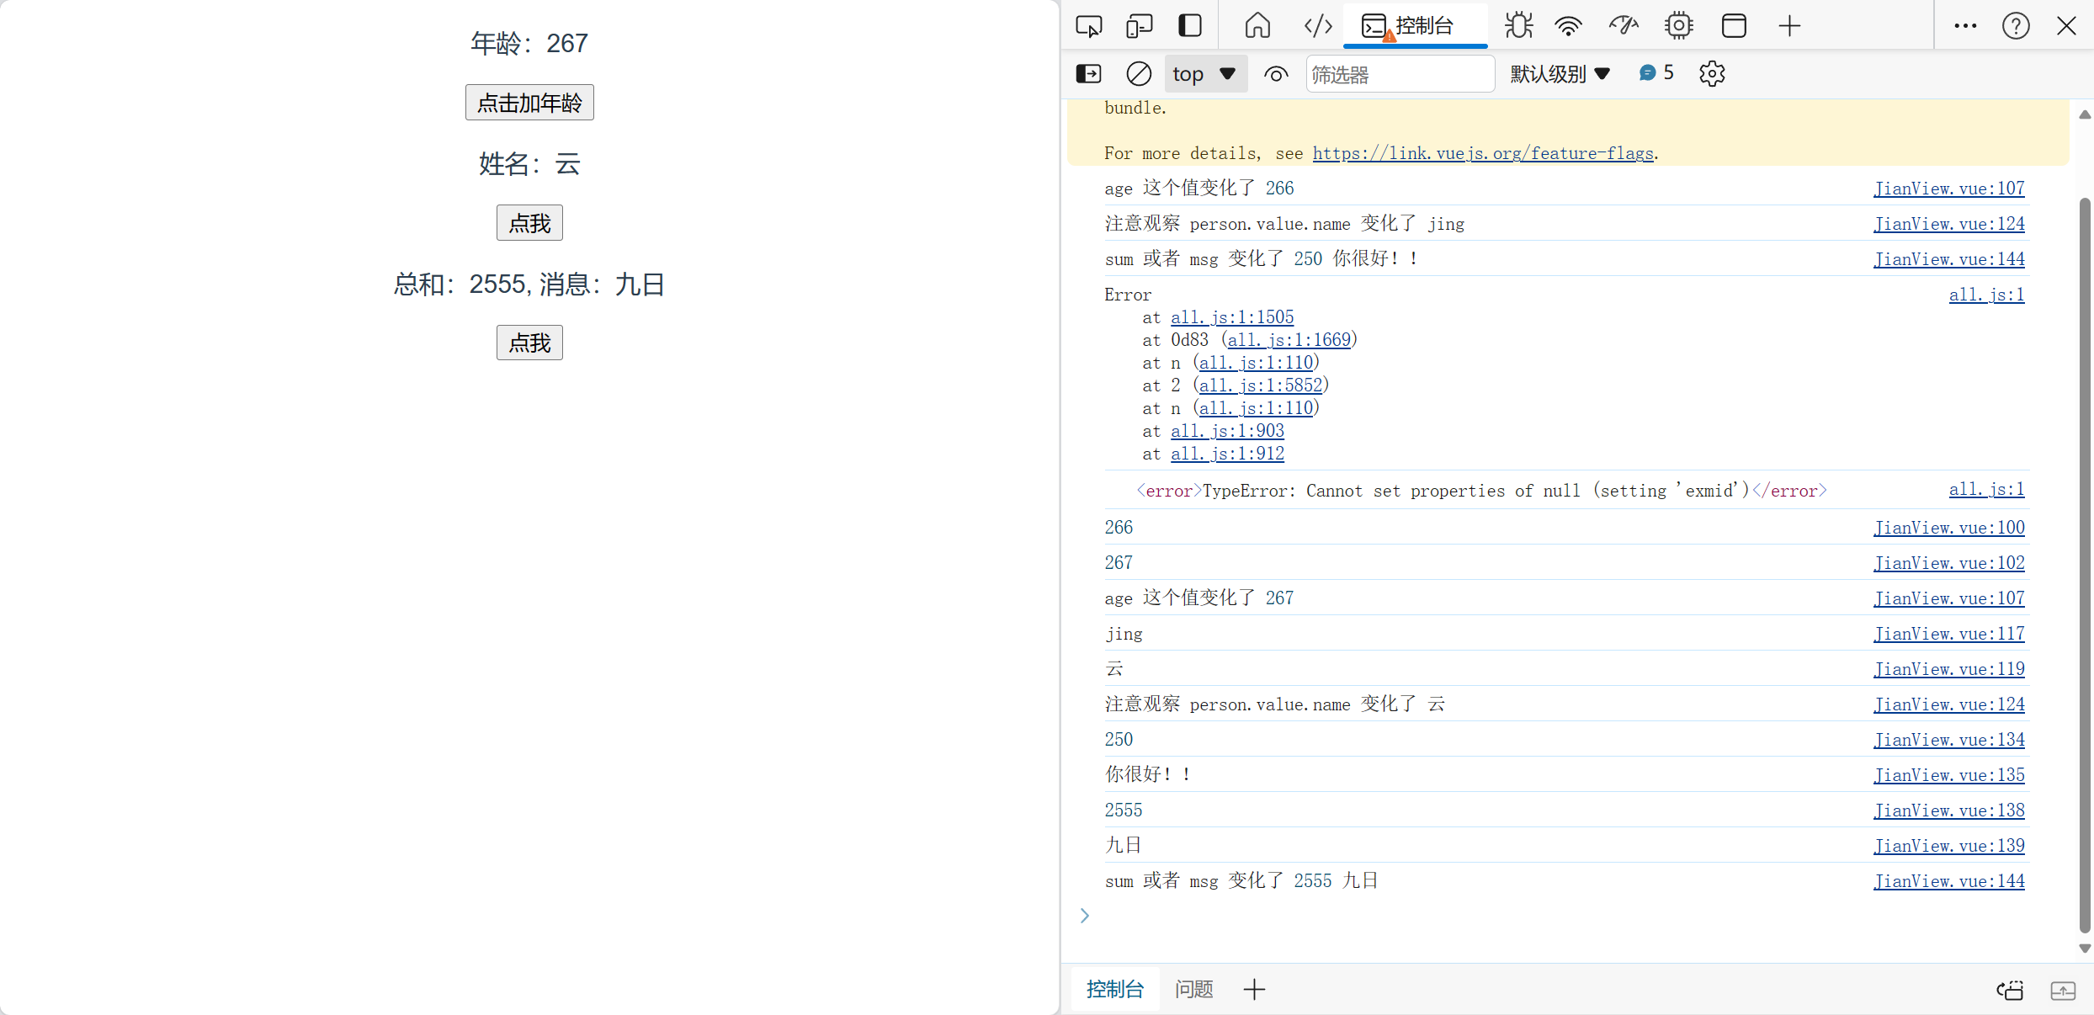The width and height of the screenshot is (2094, 1015).
Task: Open the vuejs feature-flags link
Action: point(1483,153)
